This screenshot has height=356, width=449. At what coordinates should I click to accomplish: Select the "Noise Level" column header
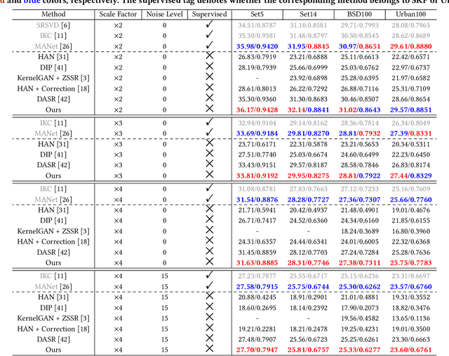(164, 14)
